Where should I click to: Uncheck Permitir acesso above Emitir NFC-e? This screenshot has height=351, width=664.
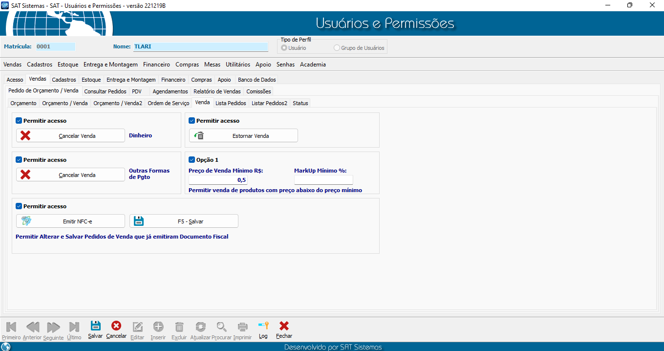tap(19, 206)
